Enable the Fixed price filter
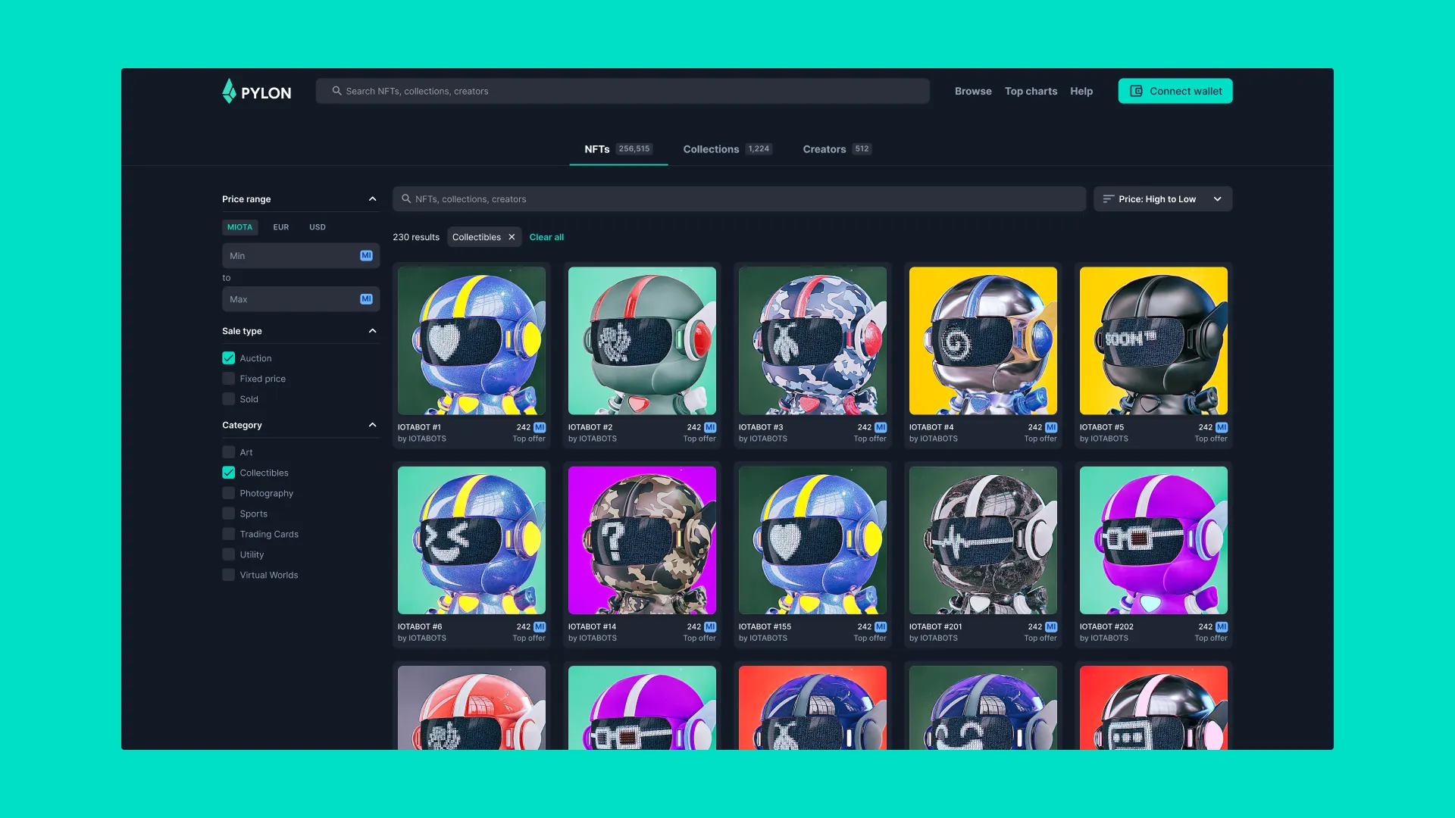Screen dimensions: 1455x818 click(228, 378)
